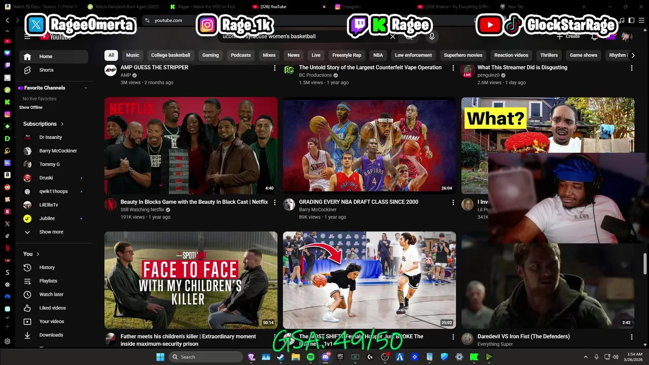649x365 pixels.
Task: Open Windows Start menu
Action: (x=160, y=357)
